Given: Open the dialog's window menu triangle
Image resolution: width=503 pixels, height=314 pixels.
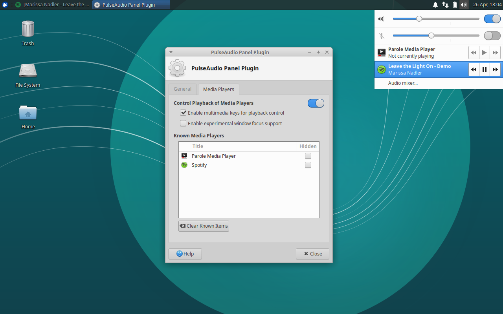Looking at the screenshot, I should pos(171,52).
